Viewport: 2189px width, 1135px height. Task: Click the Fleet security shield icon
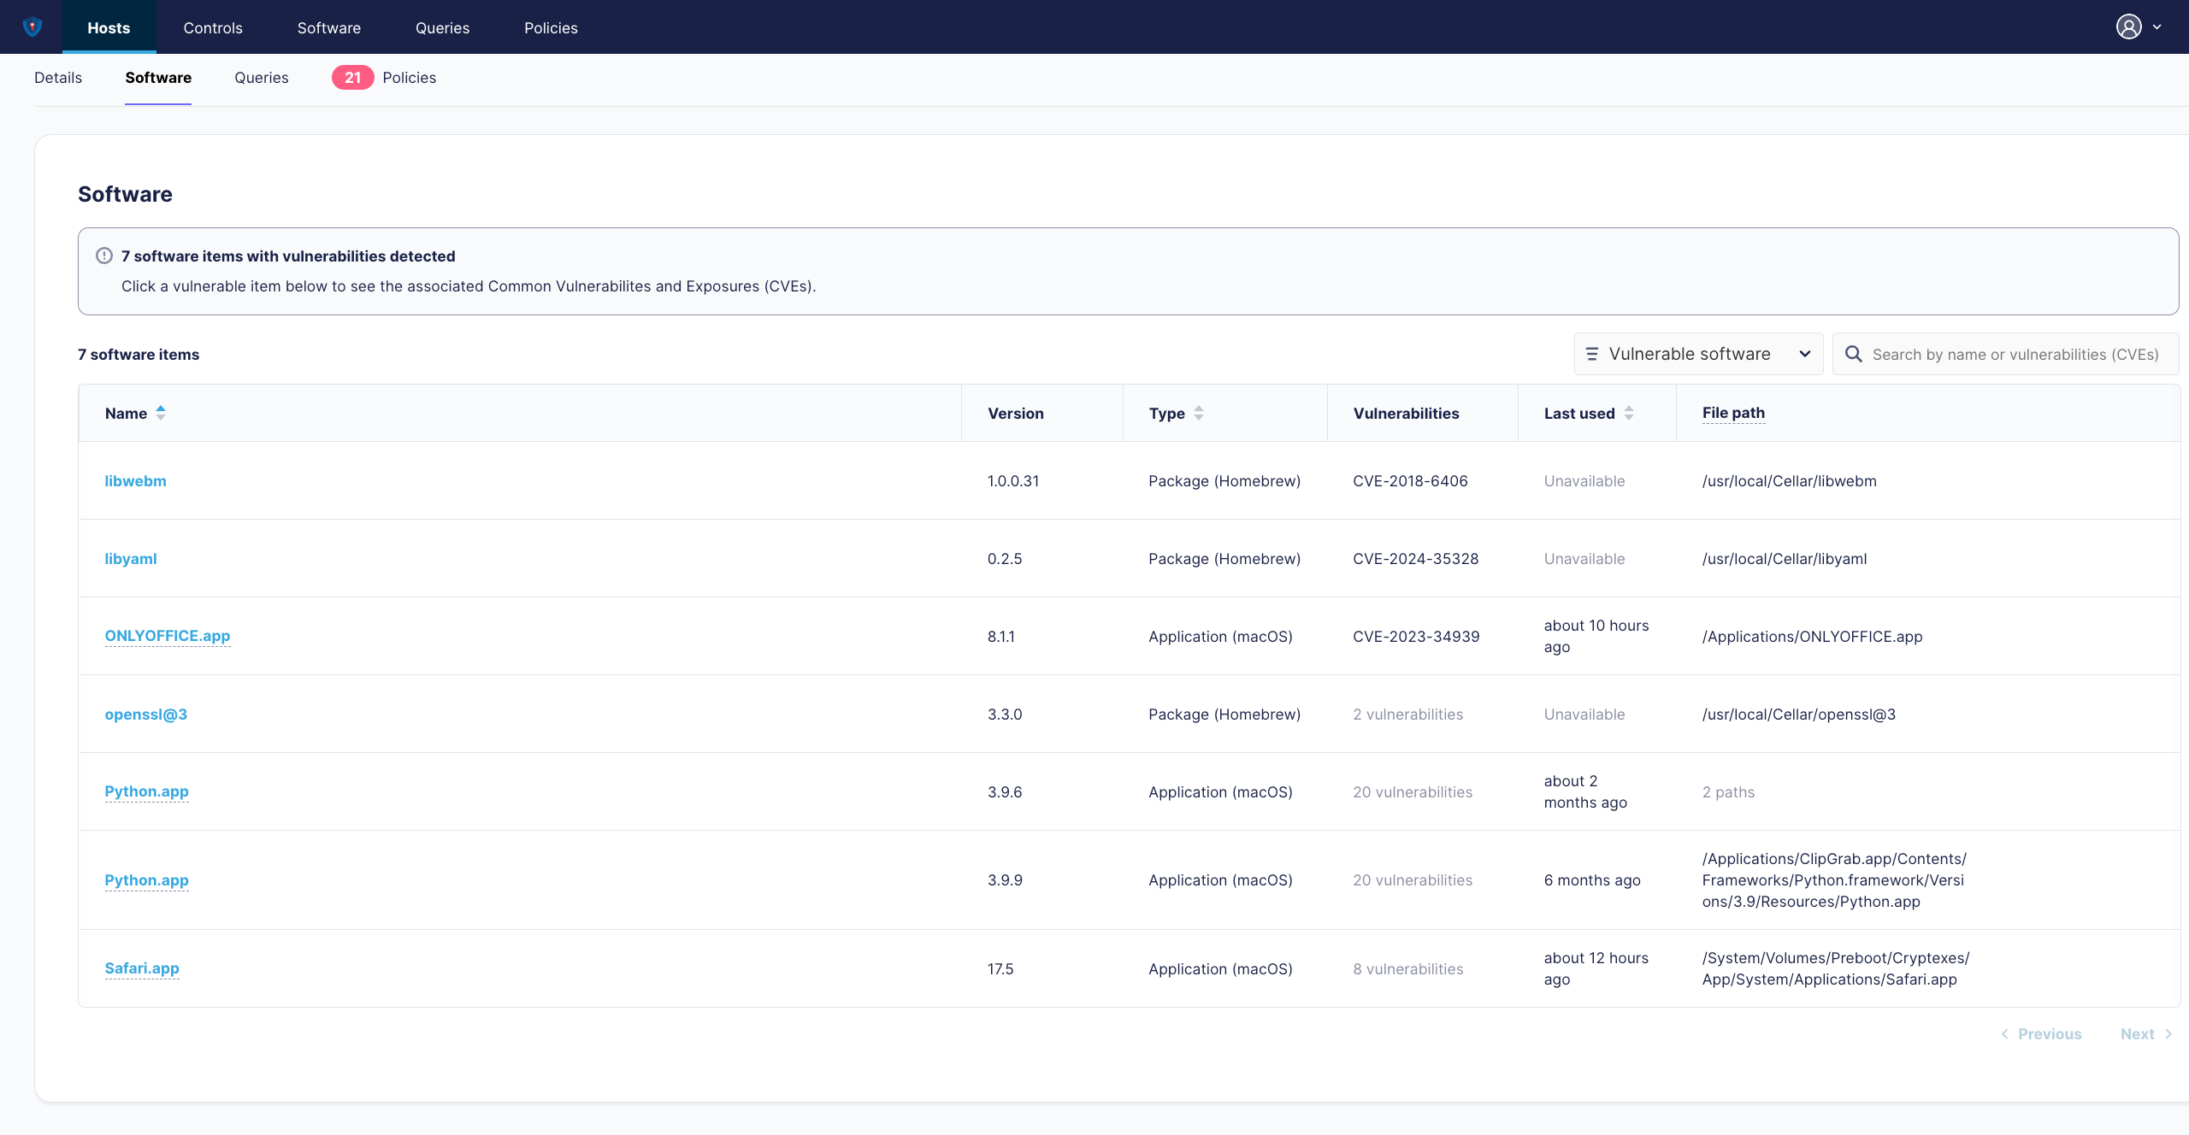pyautogui.click(x=31, y=26)
